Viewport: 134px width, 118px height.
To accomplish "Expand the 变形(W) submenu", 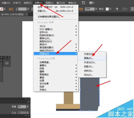I will (55, 32).
